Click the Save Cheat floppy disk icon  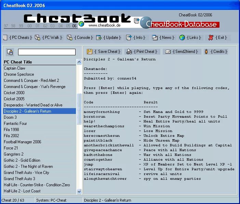click(90, 52)
